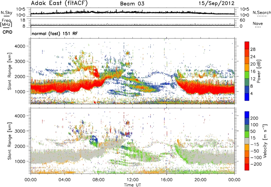Click the 'N.Search' legend label
The width and height of the screenshot is (271, 187).
pos(262,12)
